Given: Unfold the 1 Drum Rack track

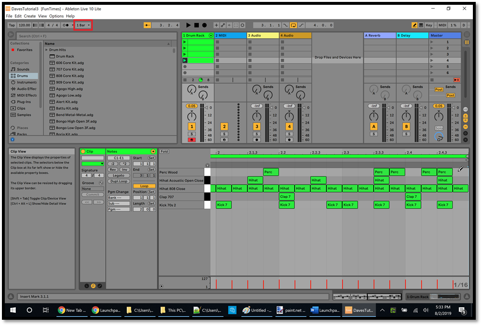Looking at the screenshot, I should [x=211, y=36].
